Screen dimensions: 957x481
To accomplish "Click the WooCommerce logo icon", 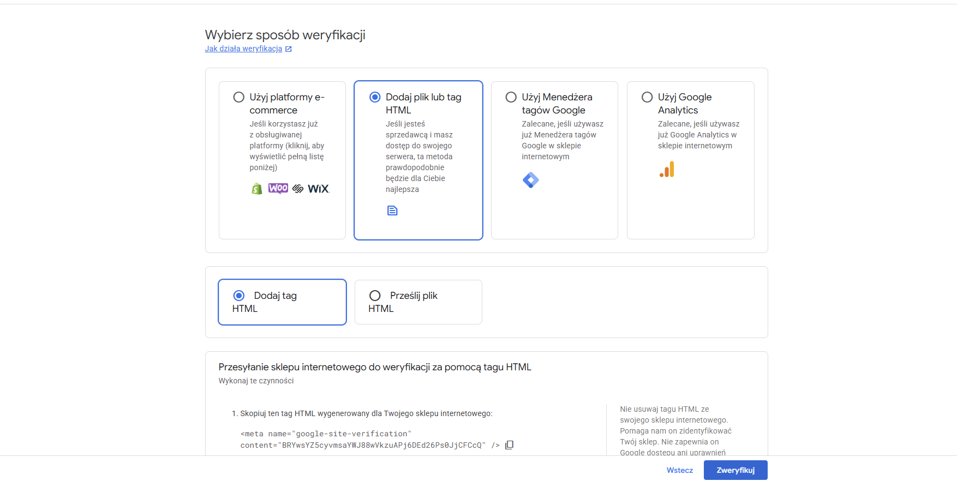I will click(278, 188).
